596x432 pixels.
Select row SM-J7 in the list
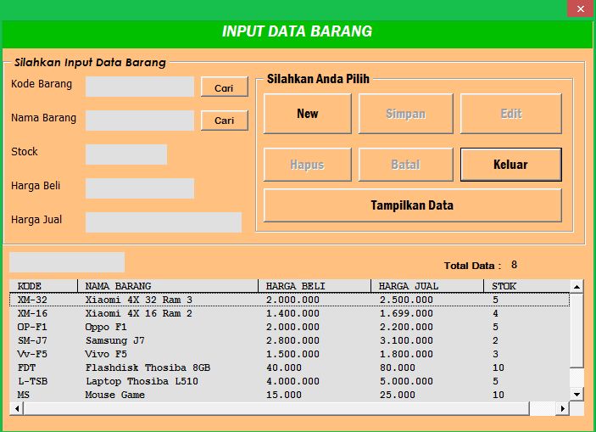click(x=290, y=340)
